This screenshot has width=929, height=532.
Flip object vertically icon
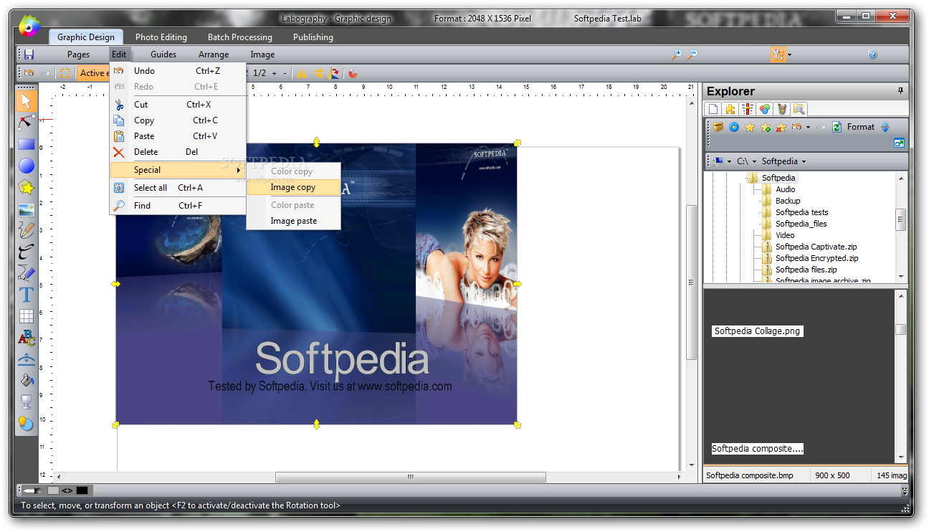coord(318,73)
